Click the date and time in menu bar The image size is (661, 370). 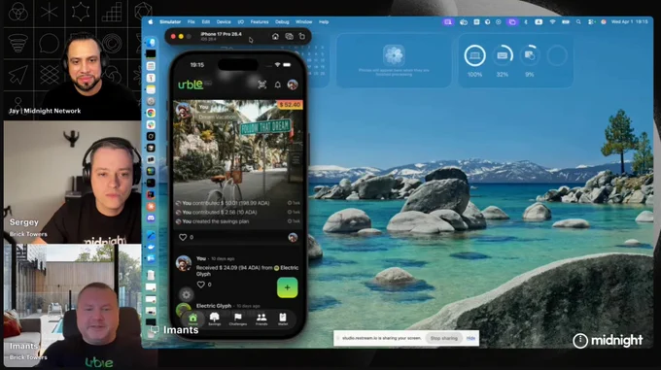click(x=629, y=22)
